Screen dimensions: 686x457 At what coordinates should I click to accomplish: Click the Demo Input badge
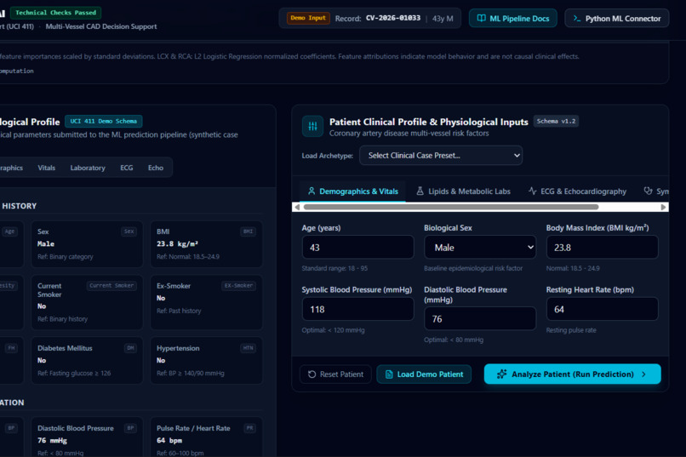308,18
